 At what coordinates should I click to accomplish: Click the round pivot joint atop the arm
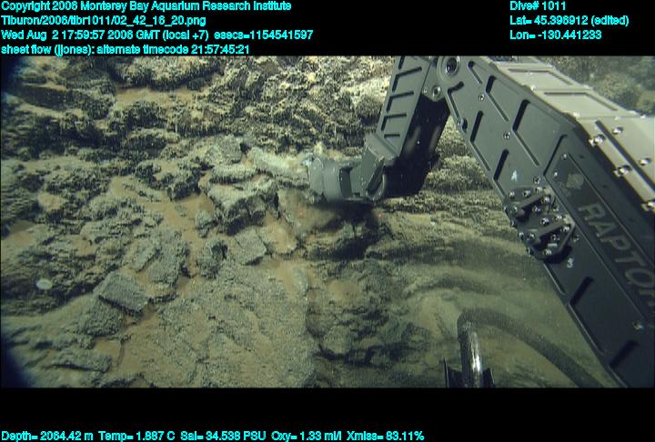(448, 66)
